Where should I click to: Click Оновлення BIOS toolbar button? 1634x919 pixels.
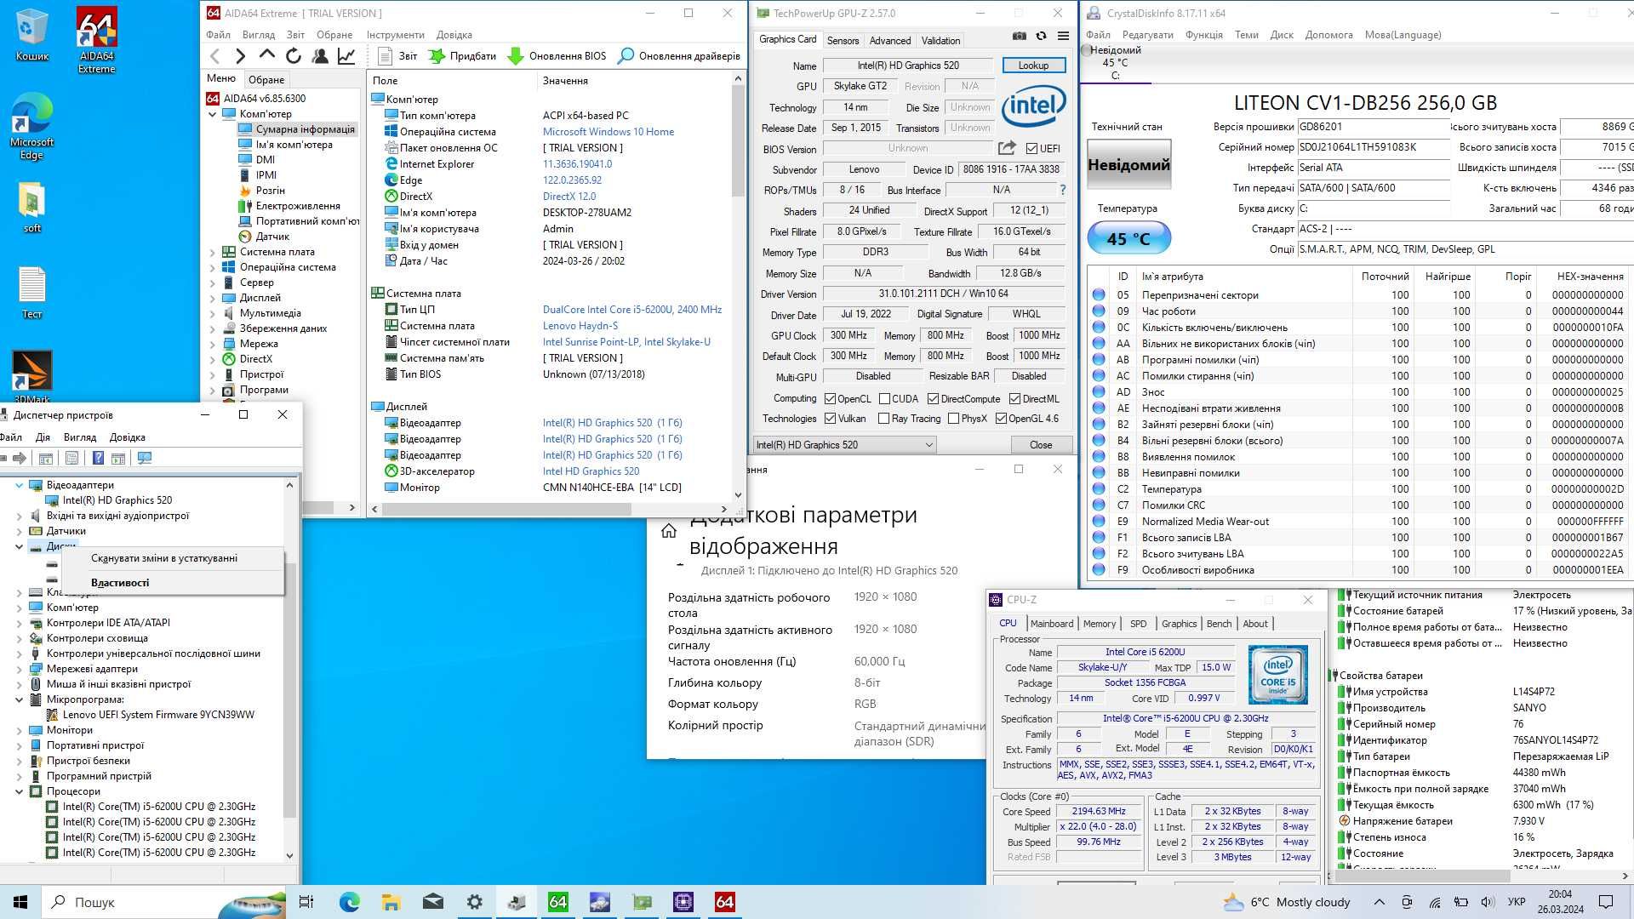point(557,56)
